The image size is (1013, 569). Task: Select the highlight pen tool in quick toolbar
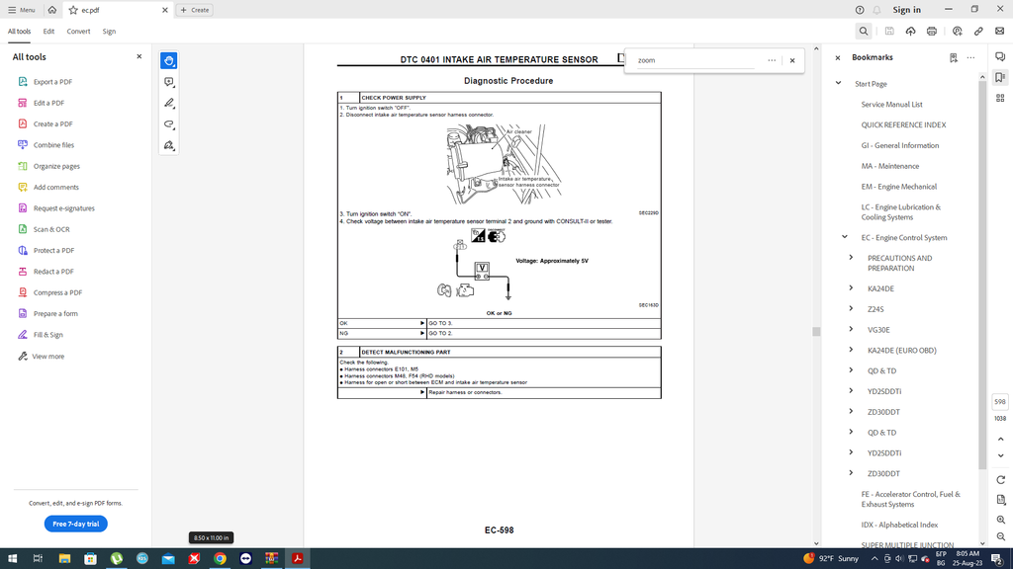tap(168, 103)
